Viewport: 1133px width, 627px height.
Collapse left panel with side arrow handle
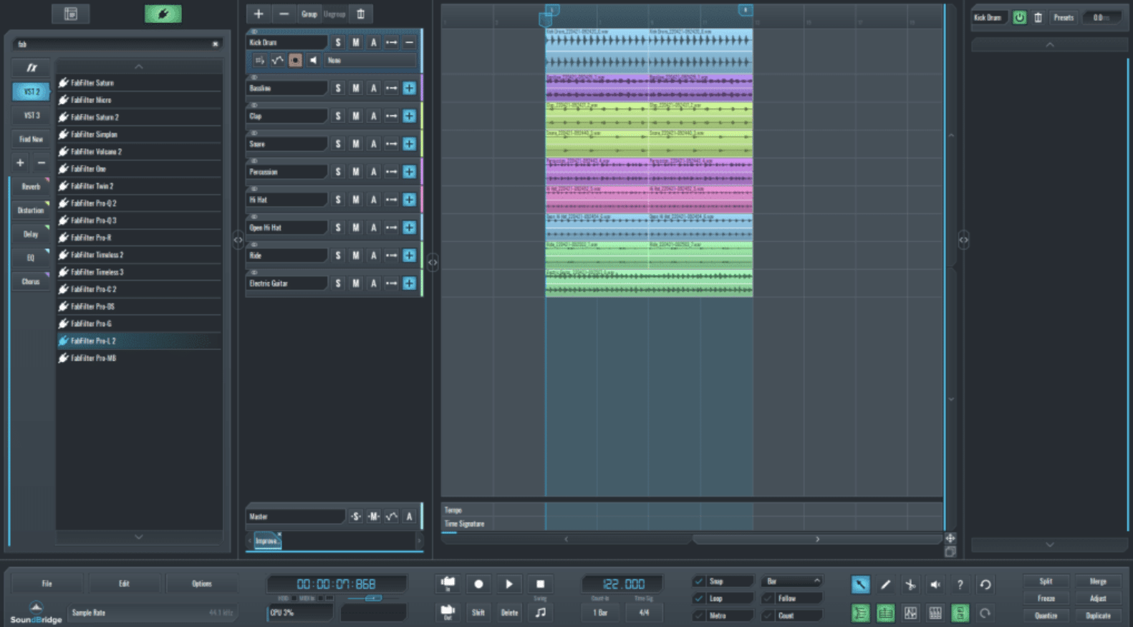click(x=238, y=240)
